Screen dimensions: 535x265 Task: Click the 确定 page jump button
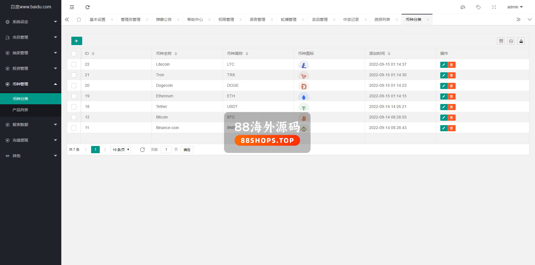187,150
